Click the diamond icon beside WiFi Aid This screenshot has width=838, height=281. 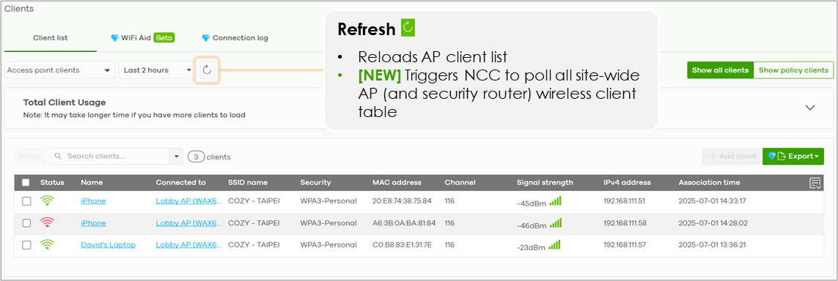114,38
